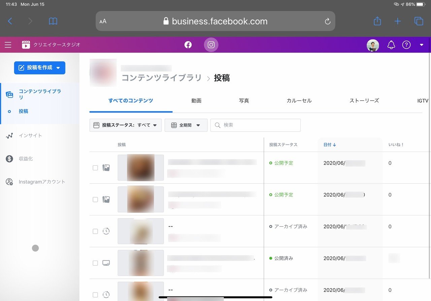Screen dimensions: 431x301
Task: Switch to the 動画 tab
Action: [x=196, y=100]
